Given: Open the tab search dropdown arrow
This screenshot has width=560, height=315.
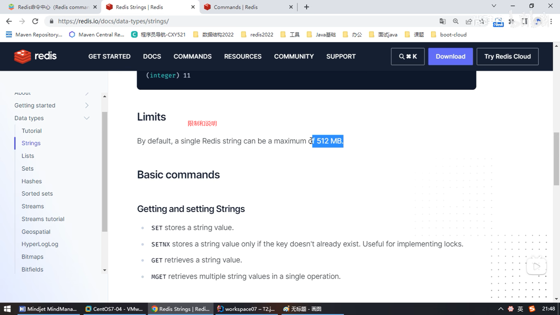Looking at the screenshot, I should pyautogui.click(x=494, y=6).
